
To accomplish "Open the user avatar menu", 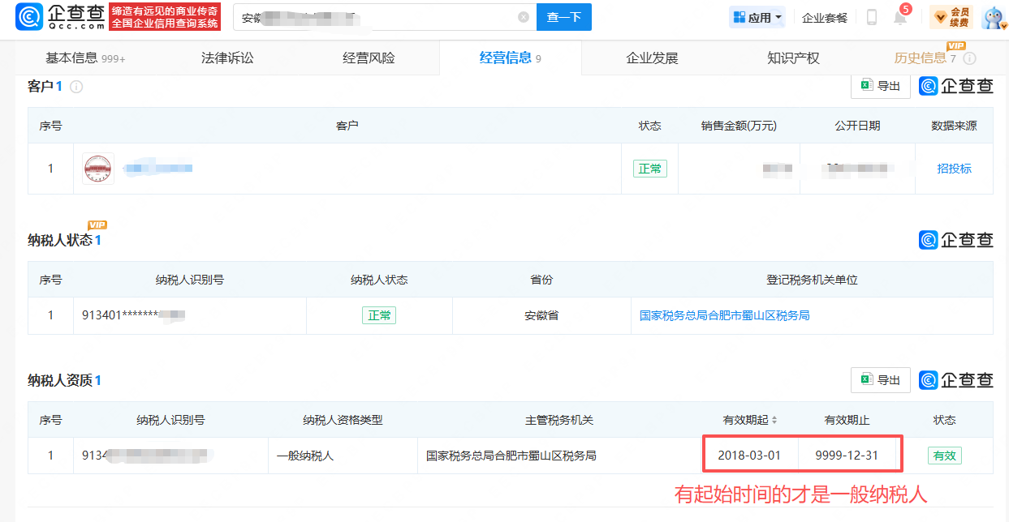I will pyautogui.click(x=994, y=17).
